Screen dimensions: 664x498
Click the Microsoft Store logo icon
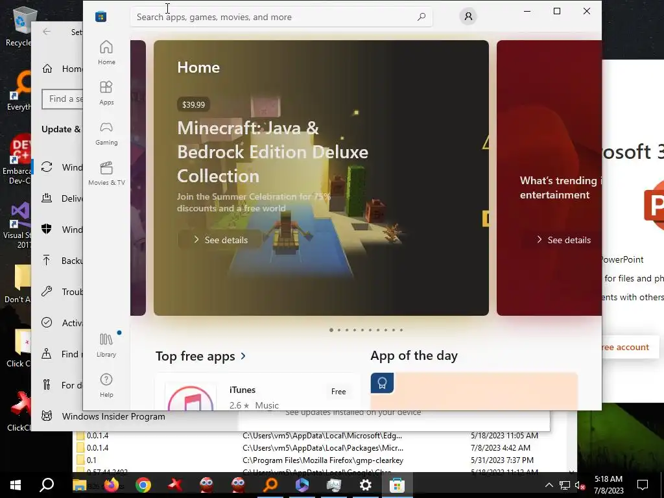(101, 16)
